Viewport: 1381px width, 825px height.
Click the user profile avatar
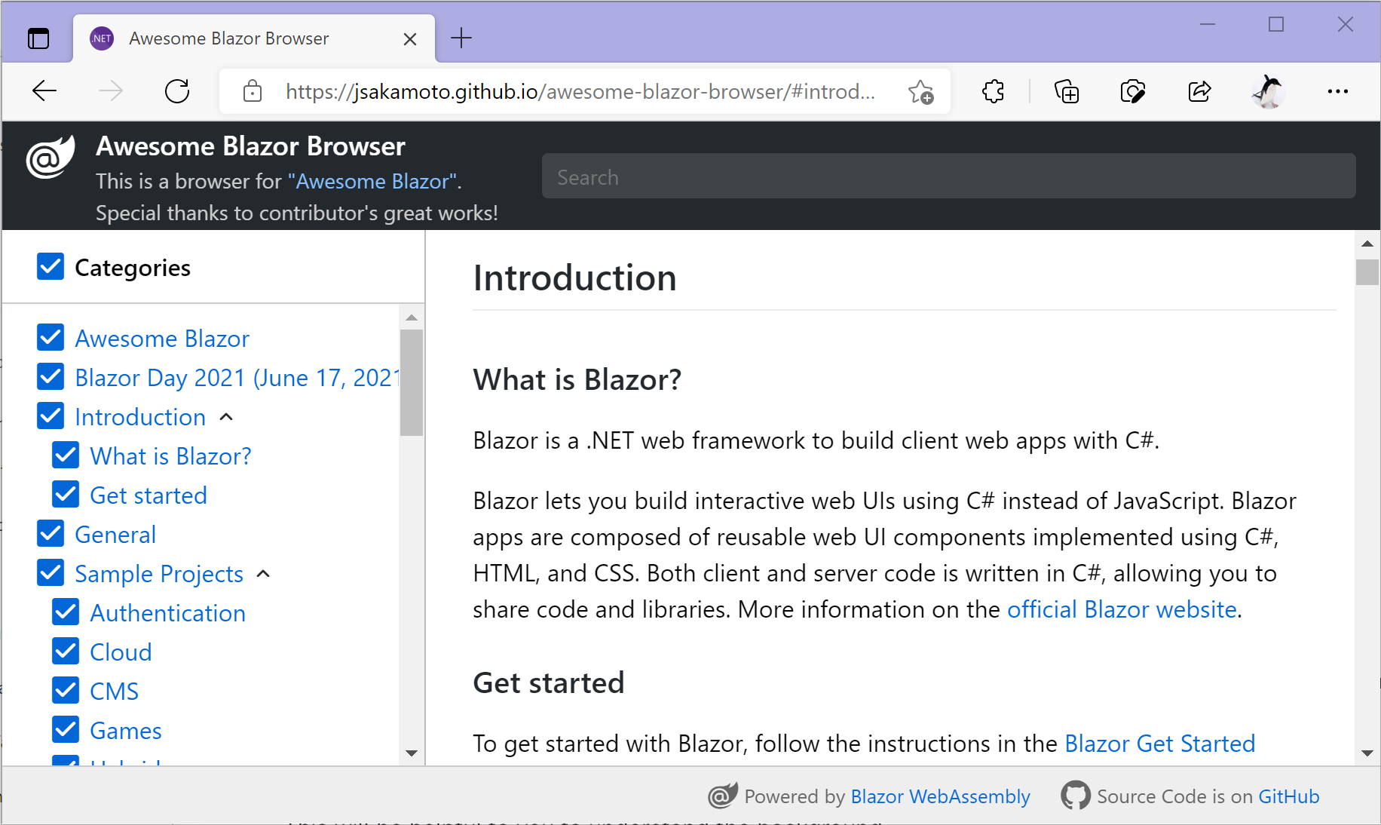(1267, 91)
